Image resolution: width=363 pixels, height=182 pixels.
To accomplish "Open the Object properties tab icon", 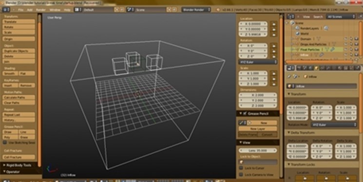I will point(316,68).
